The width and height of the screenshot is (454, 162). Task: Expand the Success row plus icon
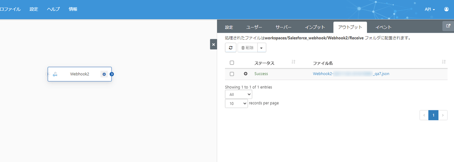246,74
